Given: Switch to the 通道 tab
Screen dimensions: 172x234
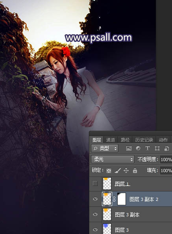Looking at the screenshot, I should click(111, 140).
